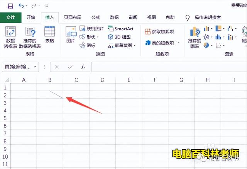The height and width of the screenshot is (169, 247).
Task: Open the 页面布局 tab
Action: click(x=73, y=17)
